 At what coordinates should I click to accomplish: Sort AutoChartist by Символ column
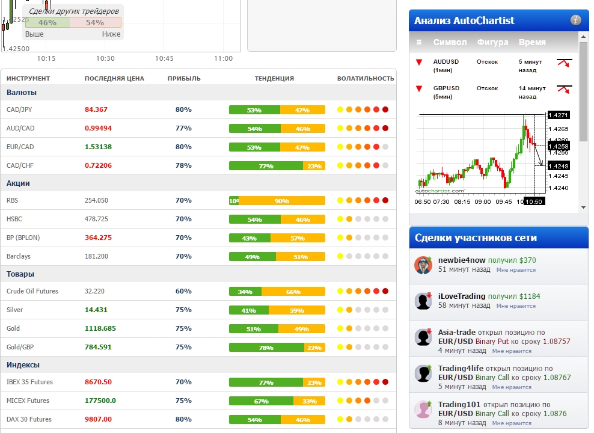(x=450, y=43)
